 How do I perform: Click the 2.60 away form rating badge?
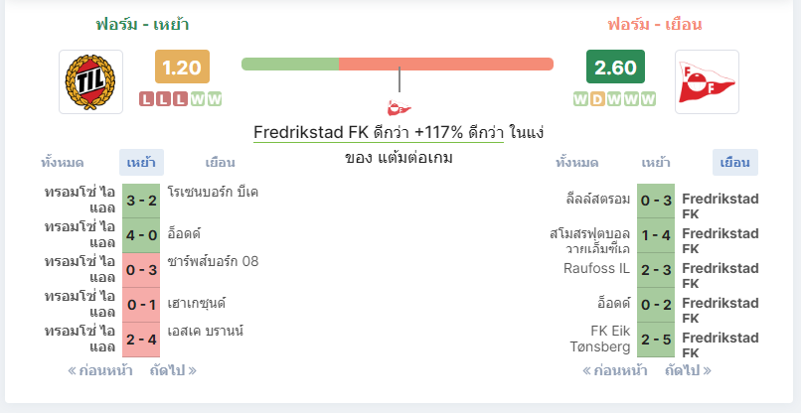coord(615,67)
